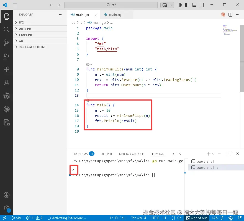244x221 pixels.
Task: Click the code minimap preview
Action: pyautogui.click(x=230, y=30)
